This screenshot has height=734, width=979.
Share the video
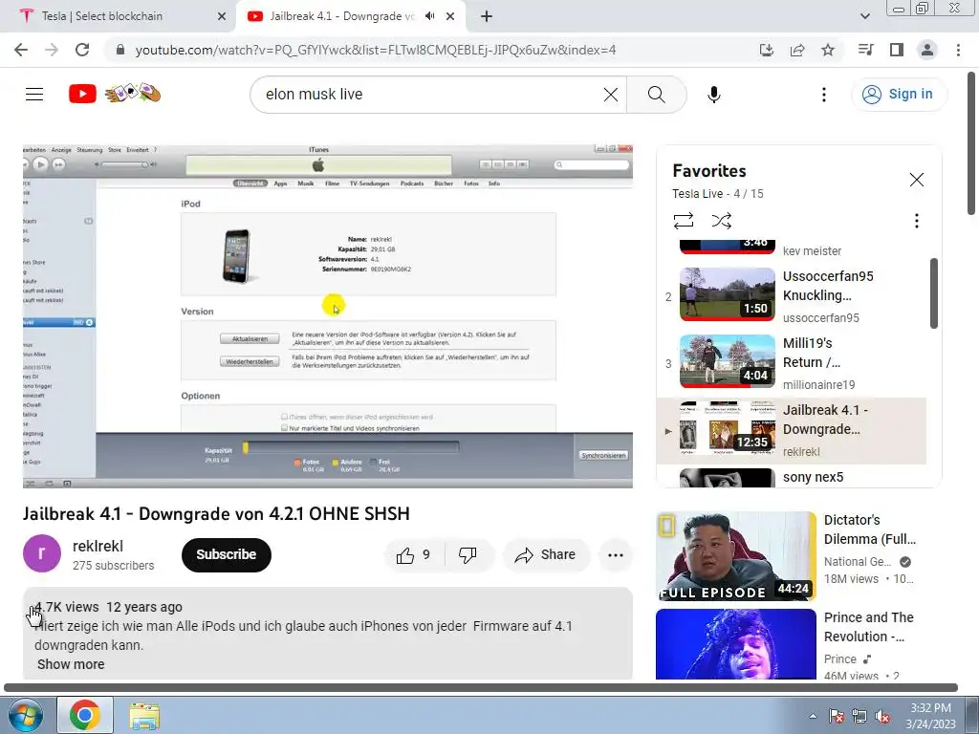click(x=546, y=555)
